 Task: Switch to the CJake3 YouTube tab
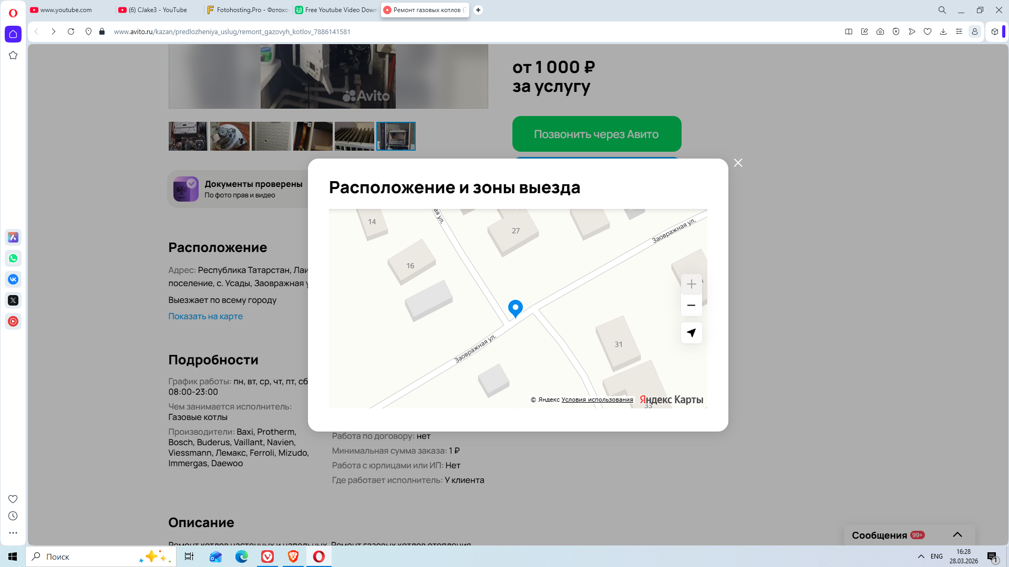[157, 10]
